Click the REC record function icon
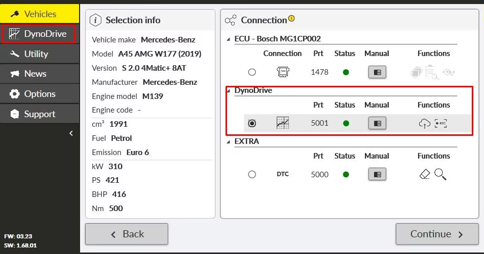Screen dimensions: 484x254 click(x=441, y=123)
